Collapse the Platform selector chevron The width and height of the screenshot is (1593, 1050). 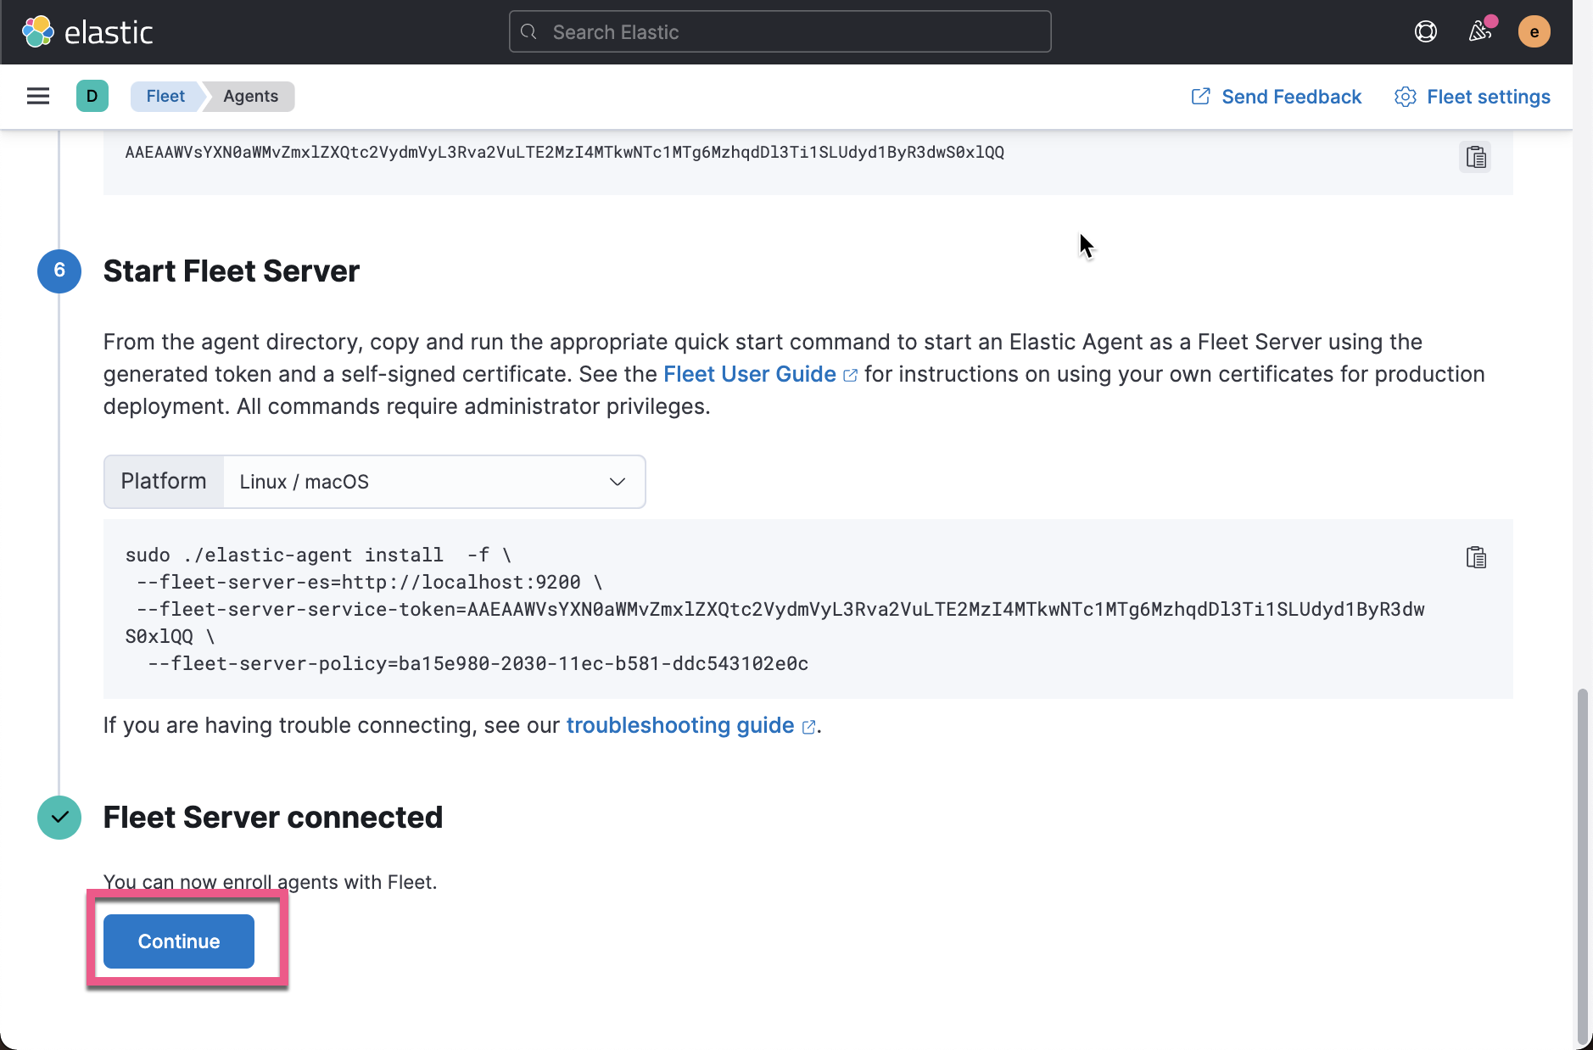click(x=616, y=481)
